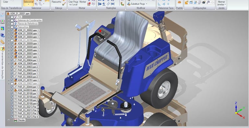Select ASM_01_00005.asm:1 in tree
The height and width of the screenshot is (128, 249).
(28, 50)
